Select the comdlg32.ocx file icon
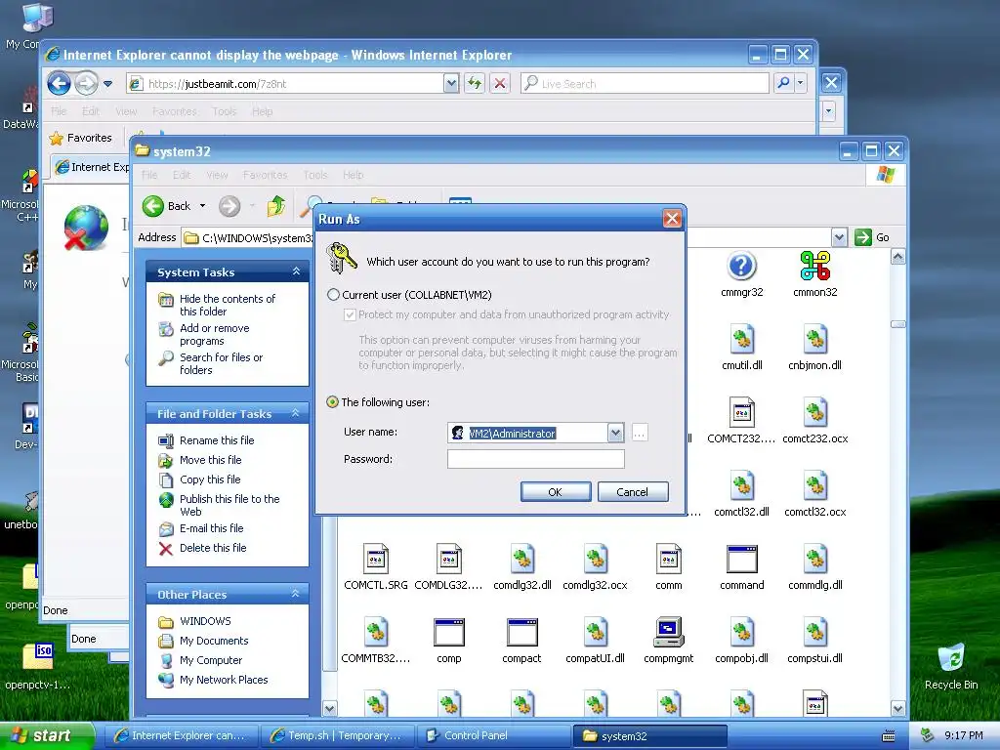 [x=595, y=560]
